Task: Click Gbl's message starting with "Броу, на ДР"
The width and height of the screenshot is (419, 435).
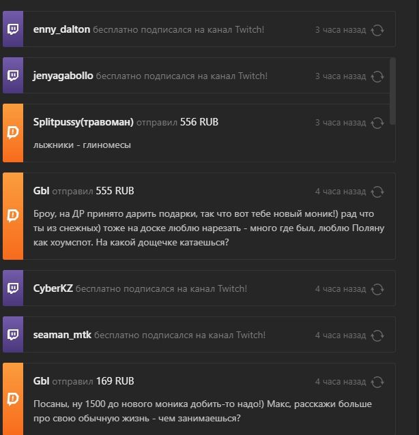Action: pos(203,228)
